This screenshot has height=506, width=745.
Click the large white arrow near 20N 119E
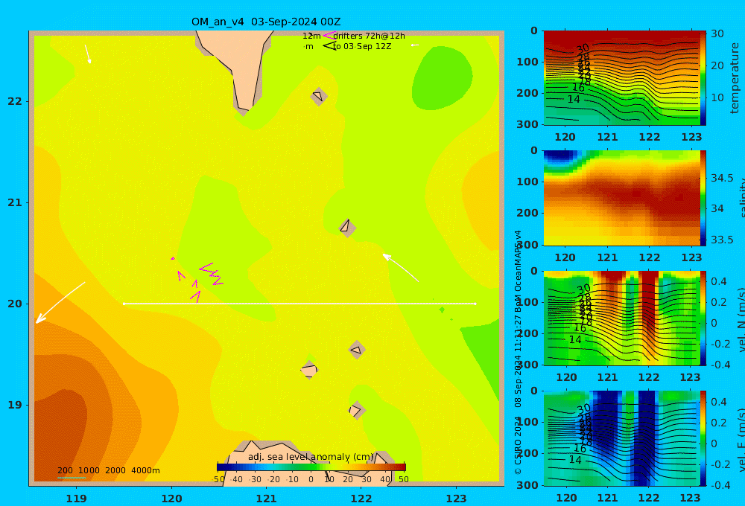60,302
